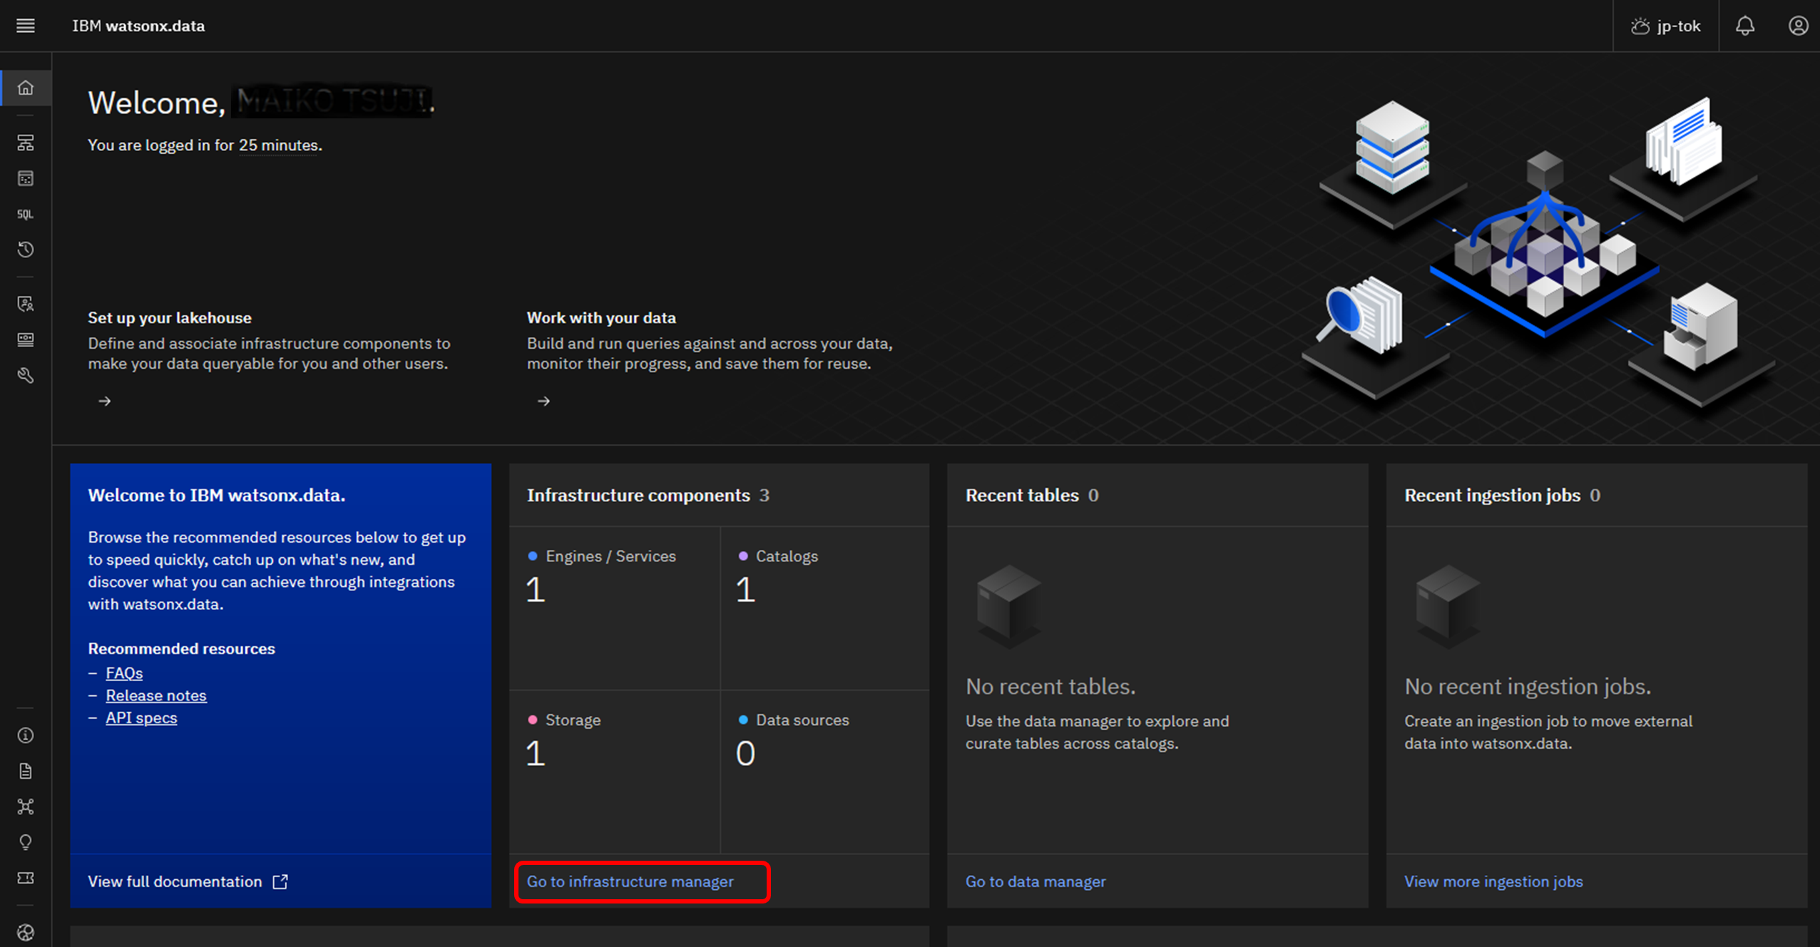This screenshot has width=1820, height=947.
Task: Open the FAQs recommended resource
Action: click(x=124, y=673)
